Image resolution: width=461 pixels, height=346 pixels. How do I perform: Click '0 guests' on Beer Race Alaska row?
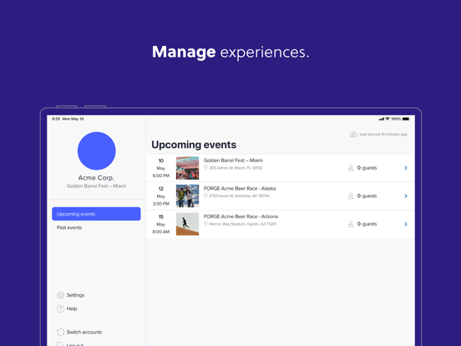[367, 196]
